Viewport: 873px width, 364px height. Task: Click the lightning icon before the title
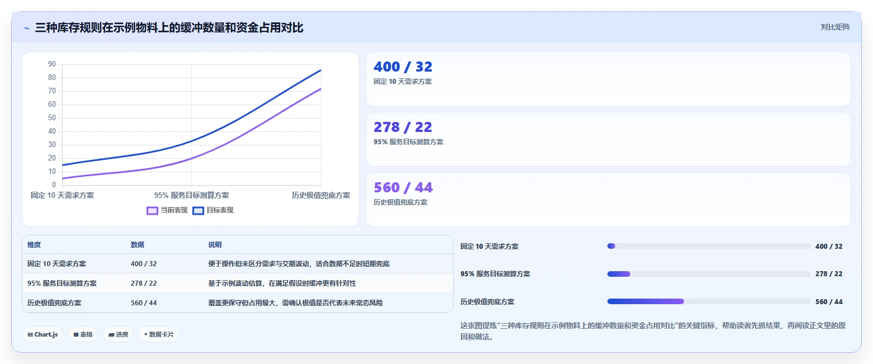point(27,28)
